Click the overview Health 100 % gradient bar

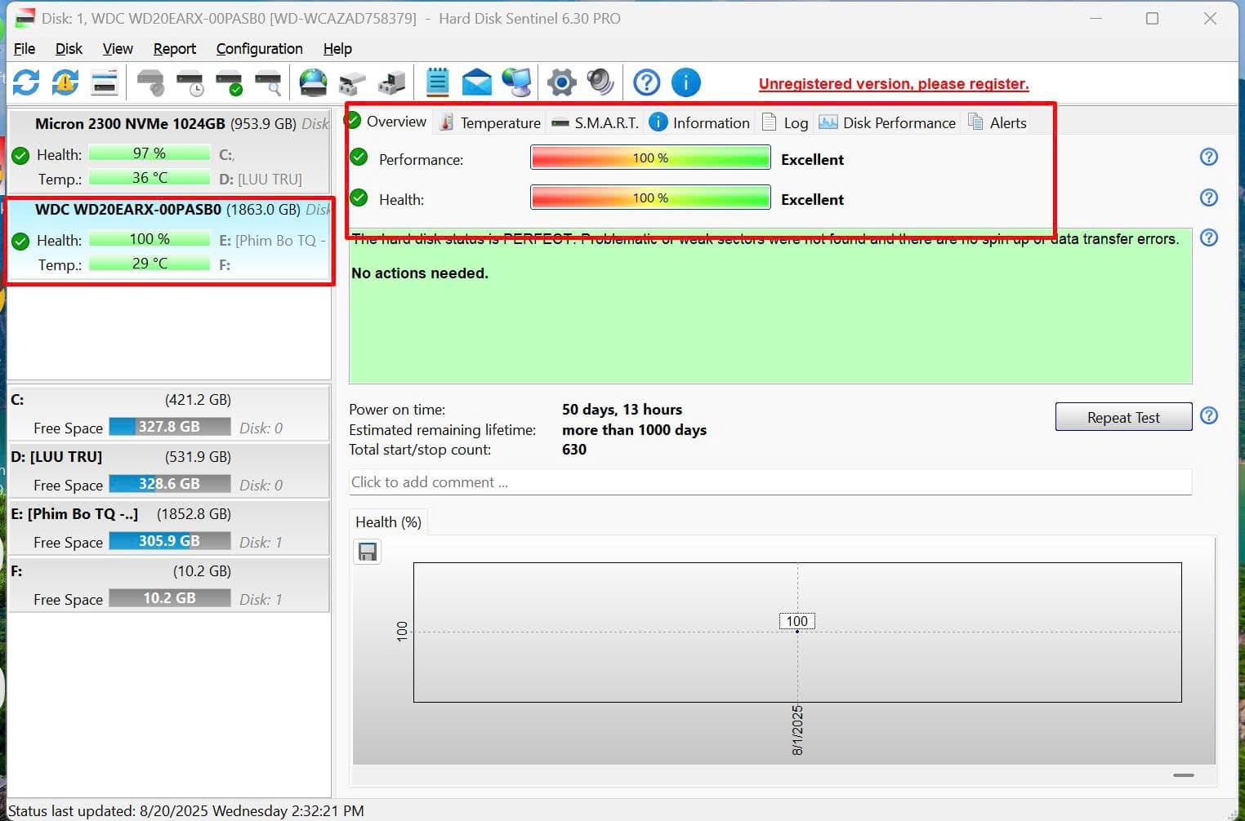(650, 197)
